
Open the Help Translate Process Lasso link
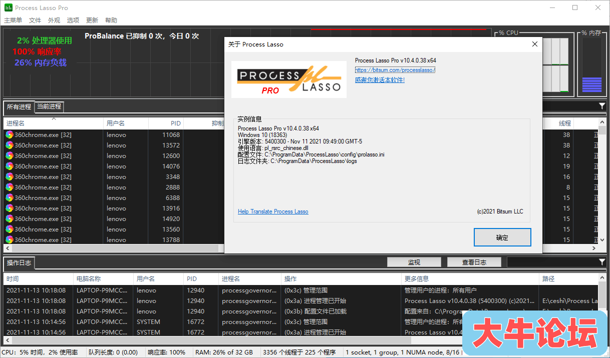coord(273,211)
